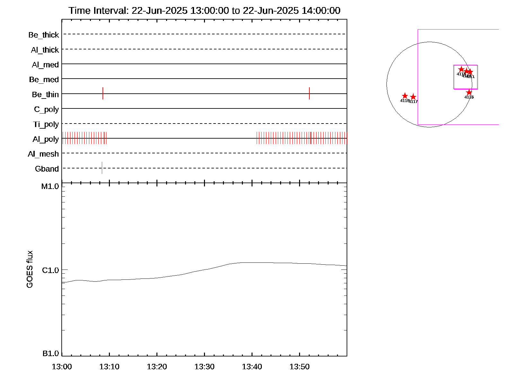This screenshot has width=514, height=385.
Task: Click the C1.0 flux level label
Action: [x=50, y=270]
